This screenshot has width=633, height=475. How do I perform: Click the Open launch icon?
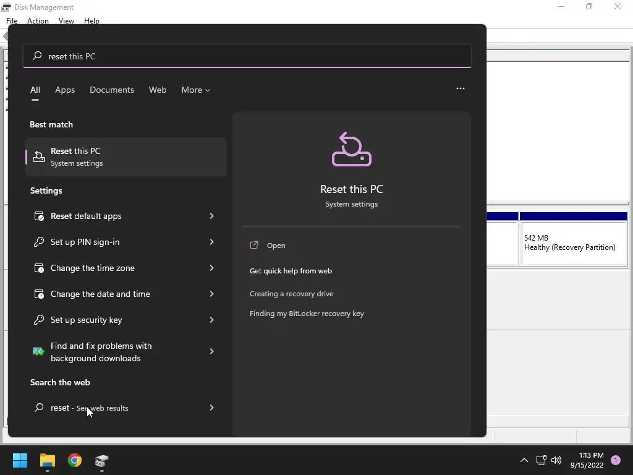coord(254,245)
